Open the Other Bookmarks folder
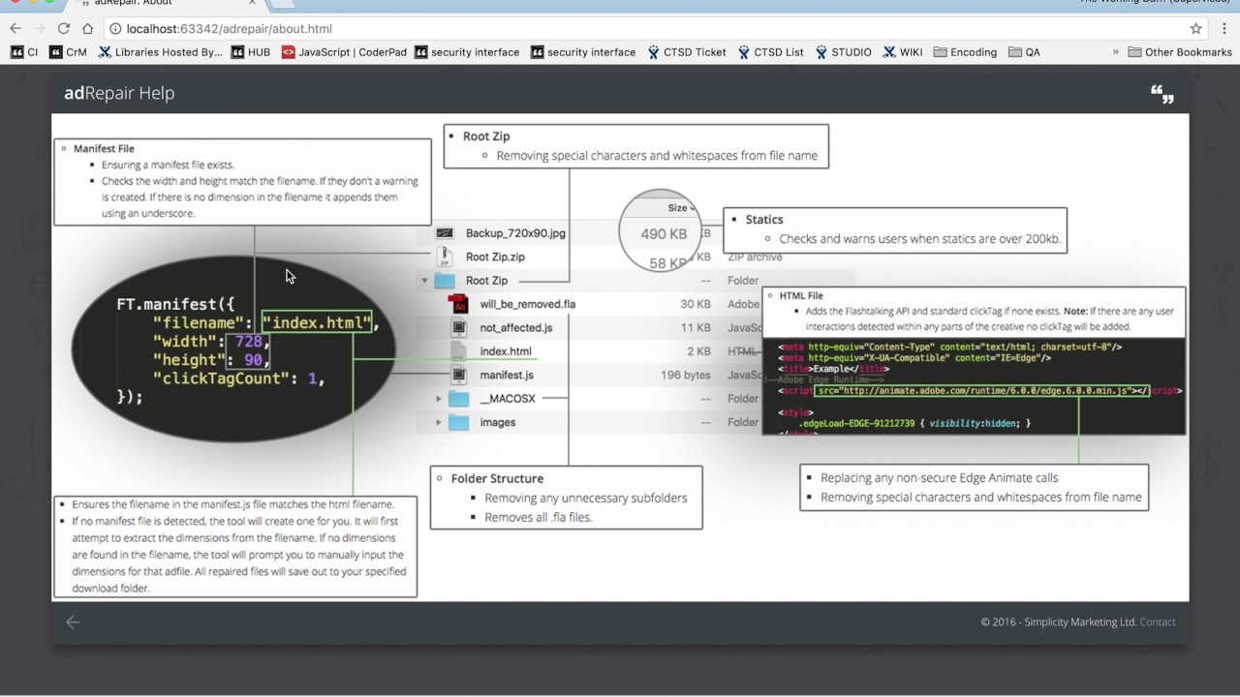The height and width of the screenshot is (697, 1240). pyautogui.click(x=1180, y=52)
